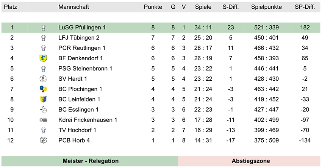
Task: Click the LuSG Pfullingen 1 jersey icon
Action: 43,28
